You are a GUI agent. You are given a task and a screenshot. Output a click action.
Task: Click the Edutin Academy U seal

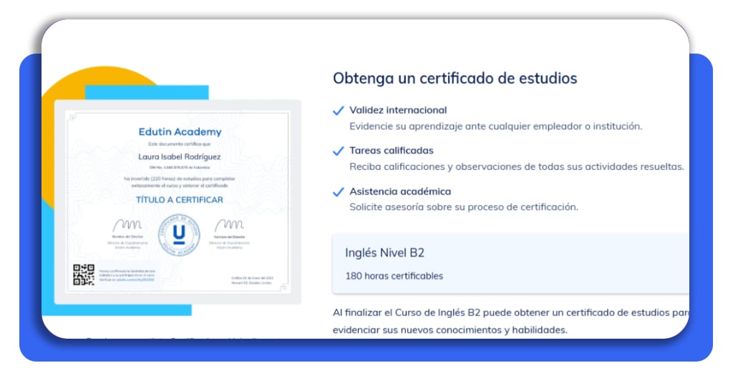coord(179,234)
